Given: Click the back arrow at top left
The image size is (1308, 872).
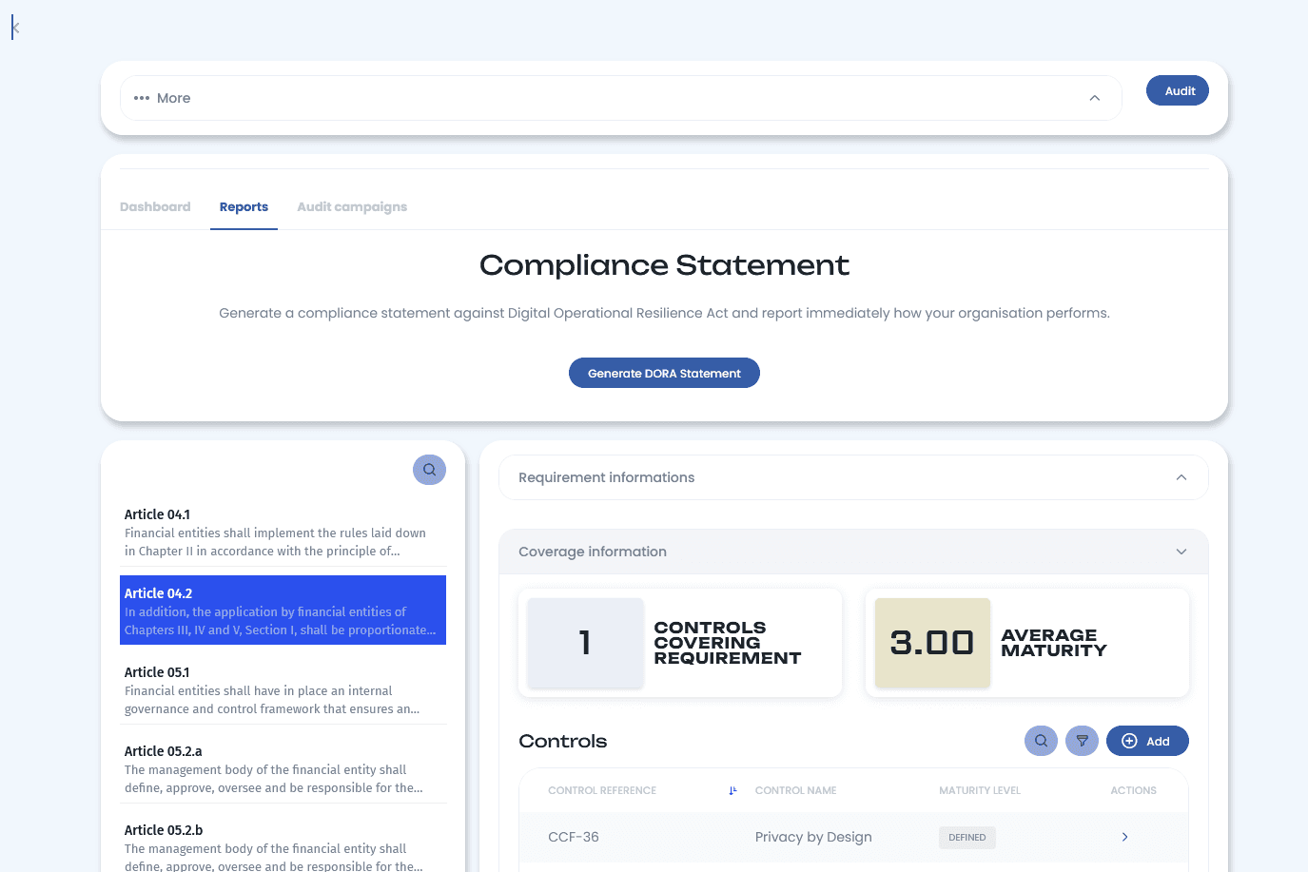Looking at the screenshot, I should pyautogui.click(x=15, y=29).
